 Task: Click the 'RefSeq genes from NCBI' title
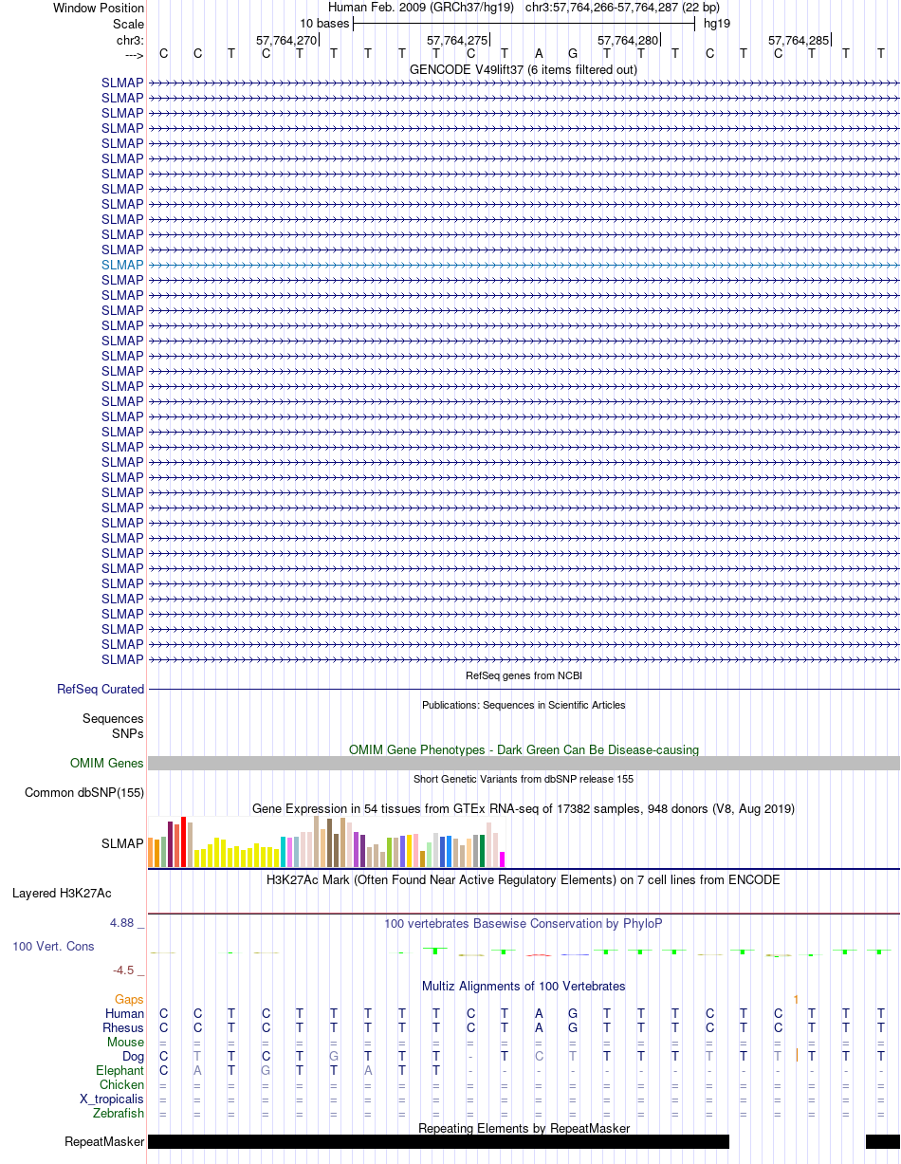click(524, 675)
